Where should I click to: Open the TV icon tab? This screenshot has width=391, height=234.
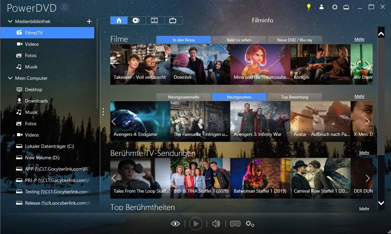click(173, 20)
